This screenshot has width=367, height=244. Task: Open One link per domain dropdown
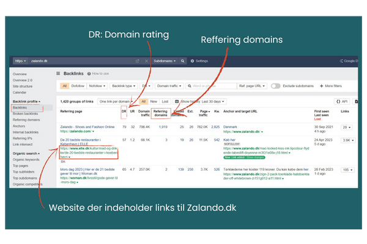116,102
